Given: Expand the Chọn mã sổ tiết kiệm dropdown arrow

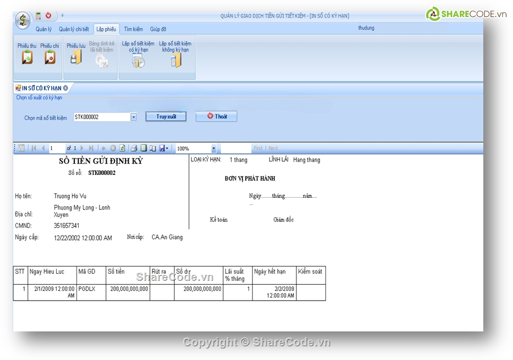Looking at the screenshot, I should pos(134,117).
